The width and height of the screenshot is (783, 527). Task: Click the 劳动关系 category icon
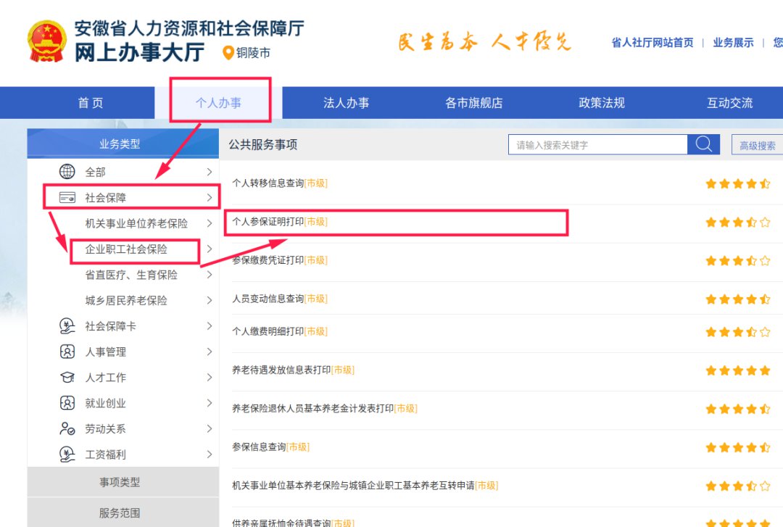67,429
